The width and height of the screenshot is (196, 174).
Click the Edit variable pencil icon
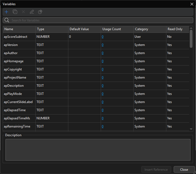(32, 12)
